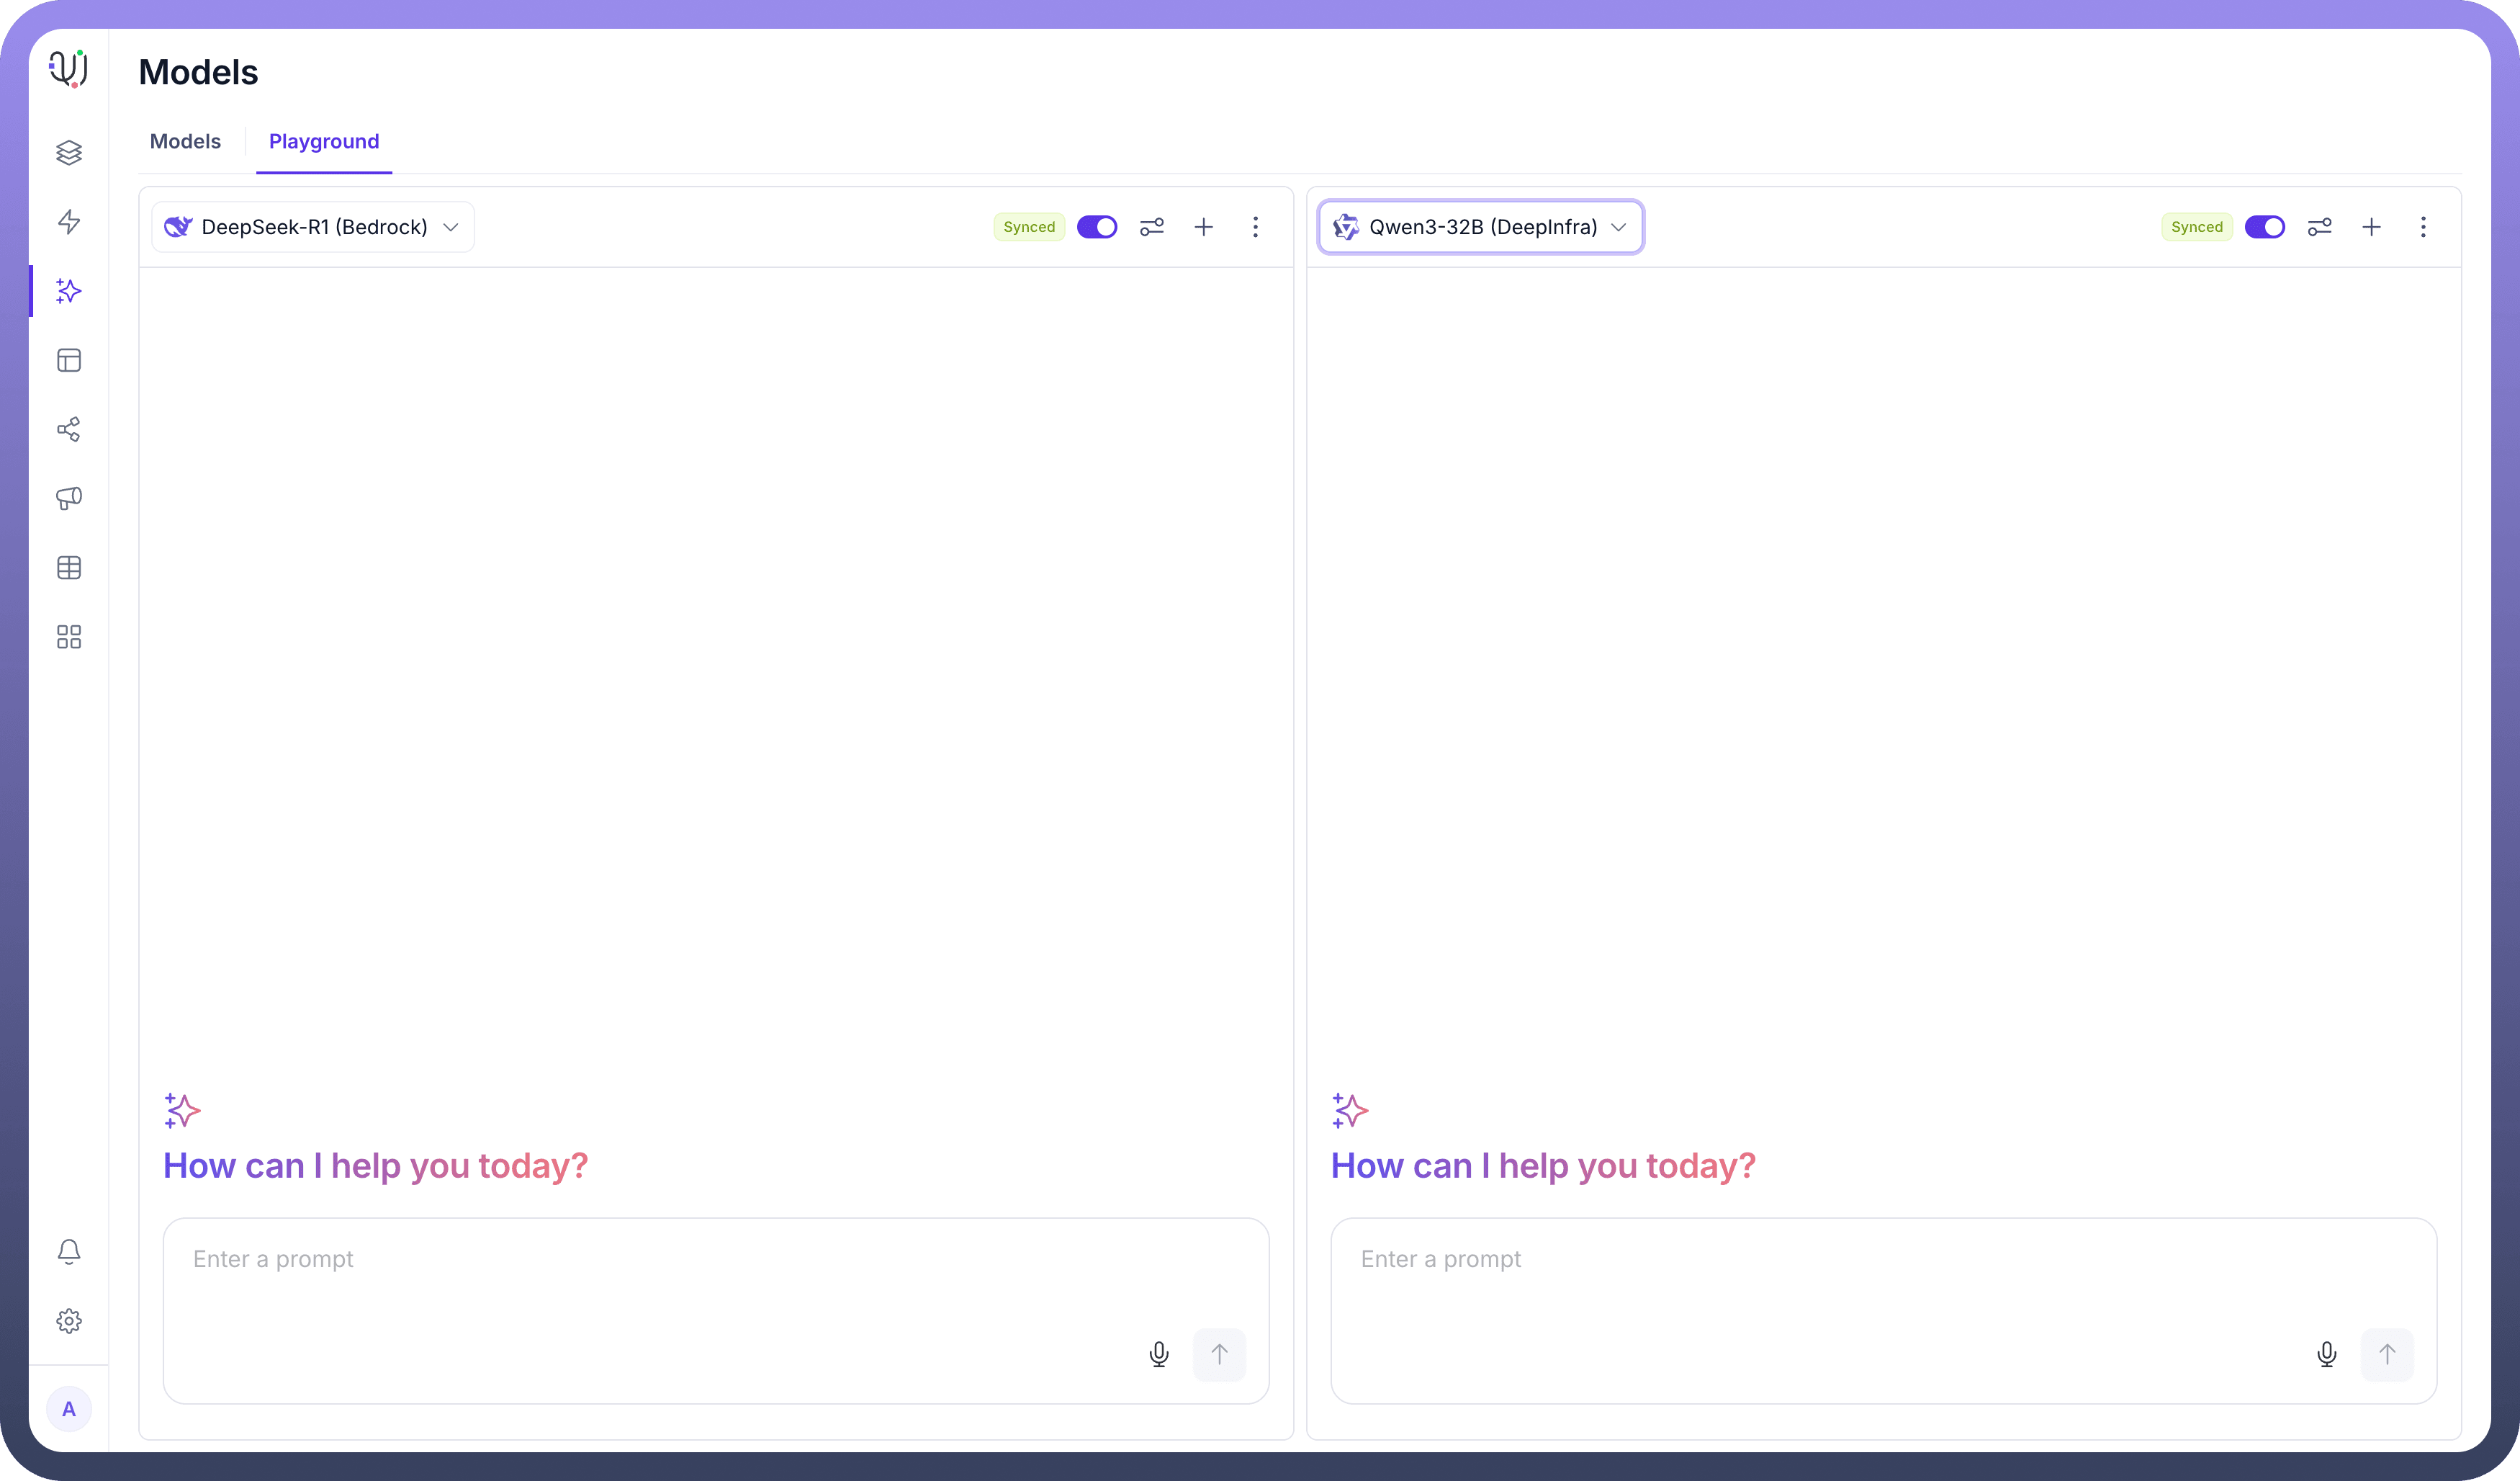Open the layers icon in sidebar

coord(69,152)
